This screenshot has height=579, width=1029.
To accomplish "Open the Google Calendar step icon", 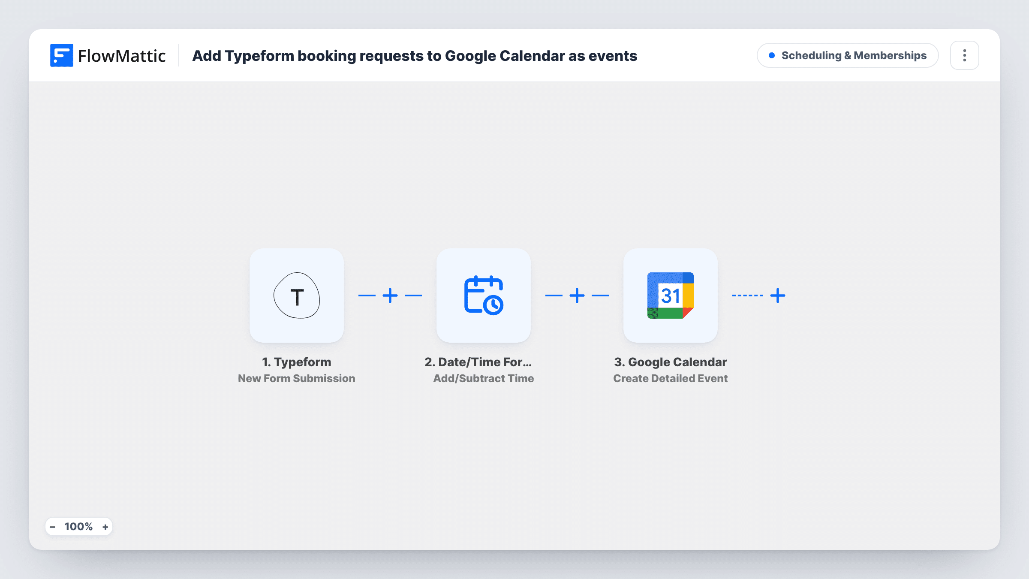I will (671, 296).
